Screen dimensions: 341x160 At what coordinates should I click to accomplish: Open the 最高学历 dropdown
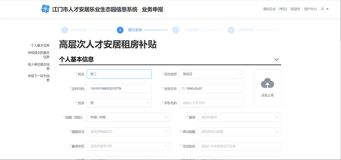128,146
